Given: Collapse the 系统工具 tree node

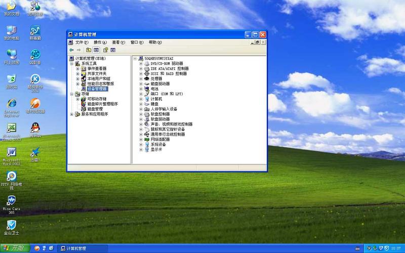Looking at the screenshot, I should pos(71,64).
